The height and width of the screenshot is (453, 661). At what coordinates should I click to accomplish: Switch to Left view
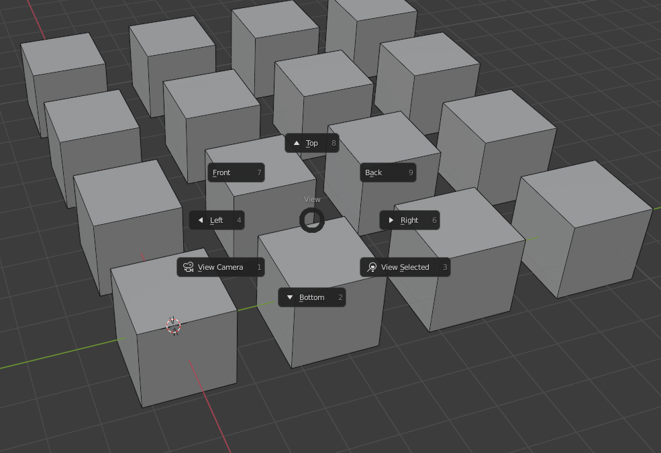pos(217,220)
